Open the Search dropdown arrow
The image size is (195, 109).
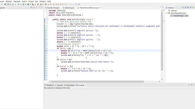click(51, 4)
